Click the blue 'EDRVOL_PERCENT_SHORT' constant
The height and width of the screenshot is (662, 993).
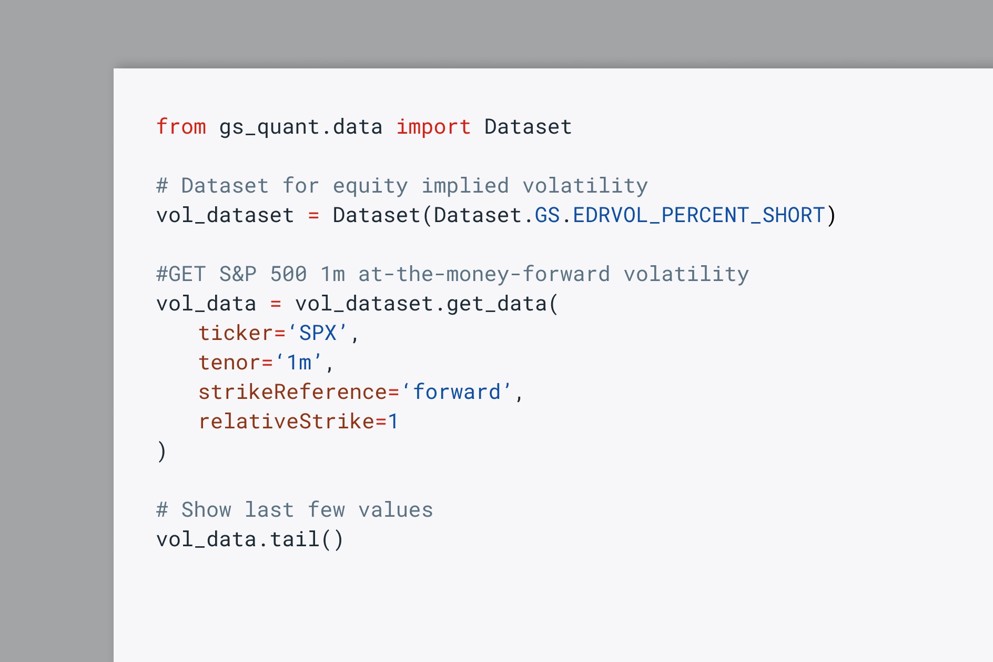coord(698,215)
